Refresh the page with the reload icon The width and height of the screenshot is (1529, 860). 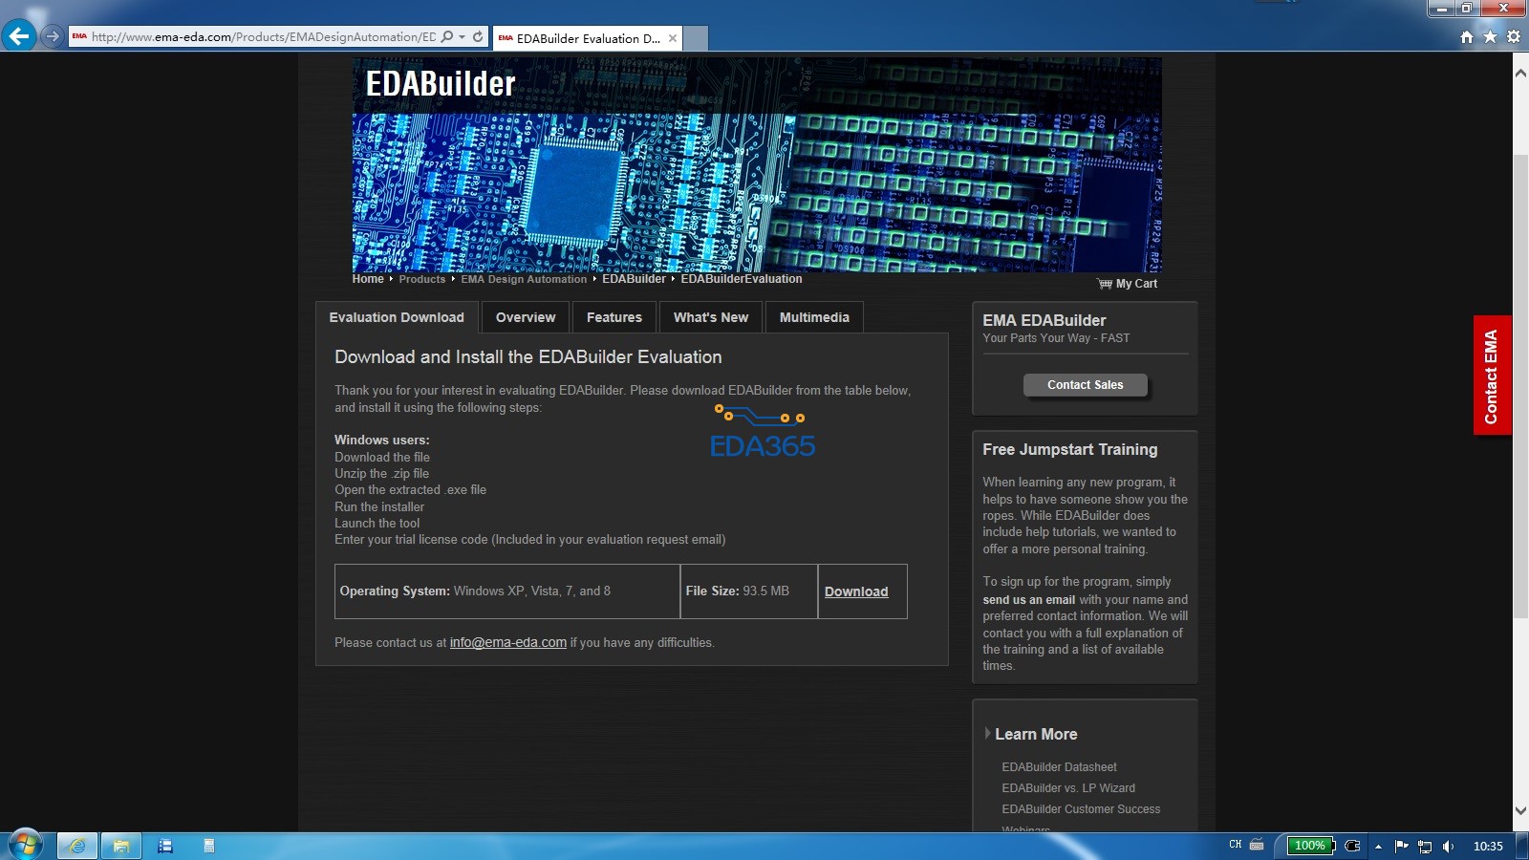[x=478, y=37]
